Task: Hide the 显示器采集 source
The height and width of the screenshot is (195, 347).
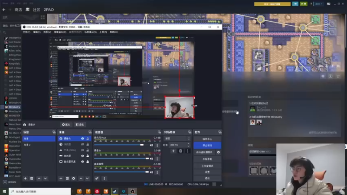Action: pos(82,161)
